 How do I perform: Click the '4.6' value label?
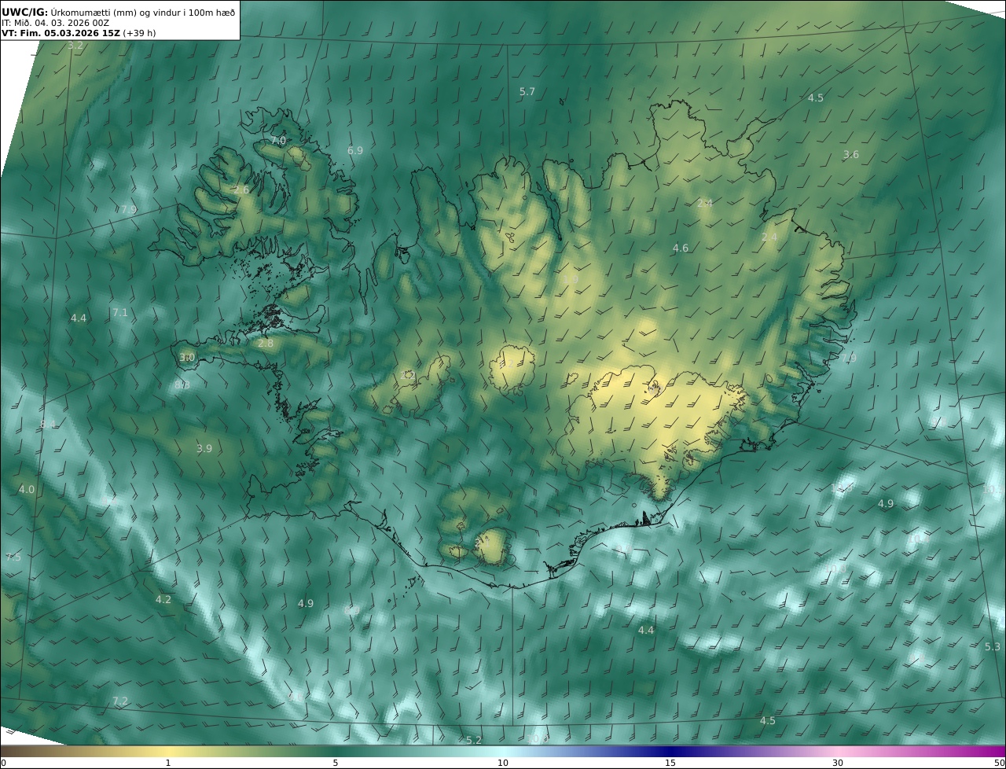pyautogui.click(x=681, y=248)
